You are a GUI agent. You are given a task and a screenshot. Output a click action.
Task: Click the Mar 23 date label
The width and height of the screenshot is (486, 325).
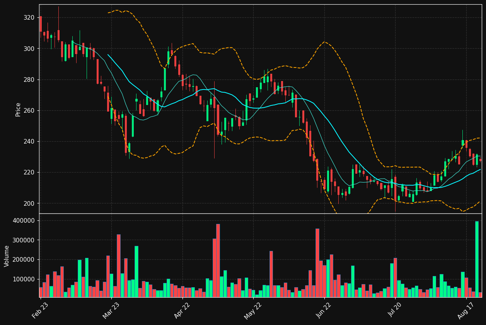click(x=111, y=310)
